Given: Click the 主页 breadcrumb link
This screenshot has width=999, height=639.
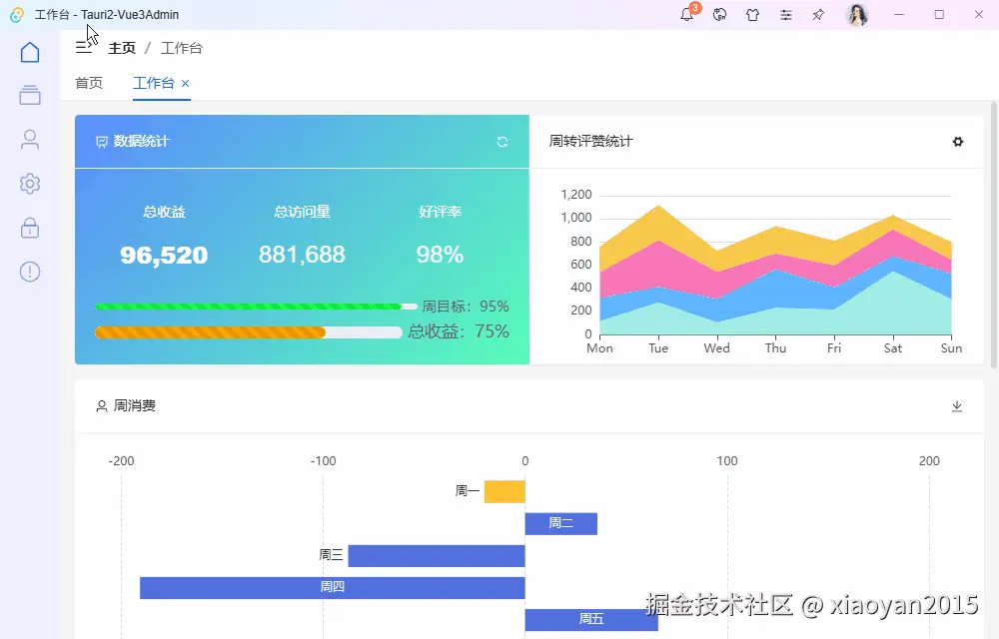Looking at the screenshot, I should pos(122,47).
